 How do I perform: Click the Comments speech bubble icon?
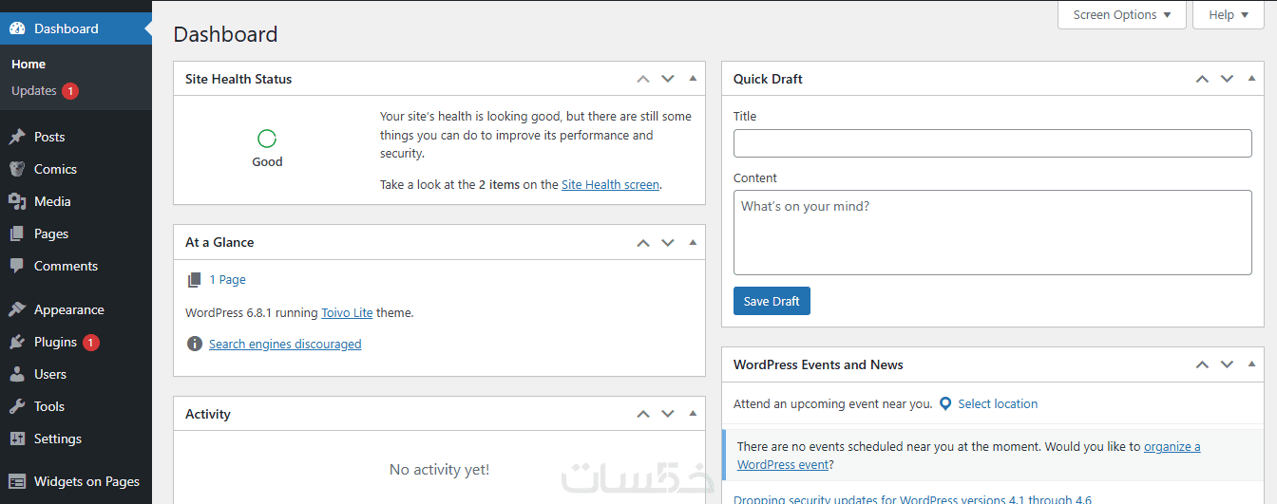(x=17, y=266)
